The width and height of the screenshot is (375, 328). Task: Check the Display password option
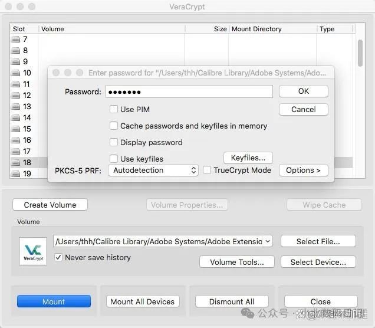click(114, 142)
